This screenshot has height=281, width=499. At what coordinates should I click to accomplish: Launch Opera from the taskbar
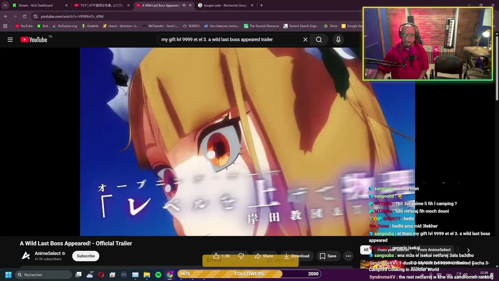tap(101, 275)
